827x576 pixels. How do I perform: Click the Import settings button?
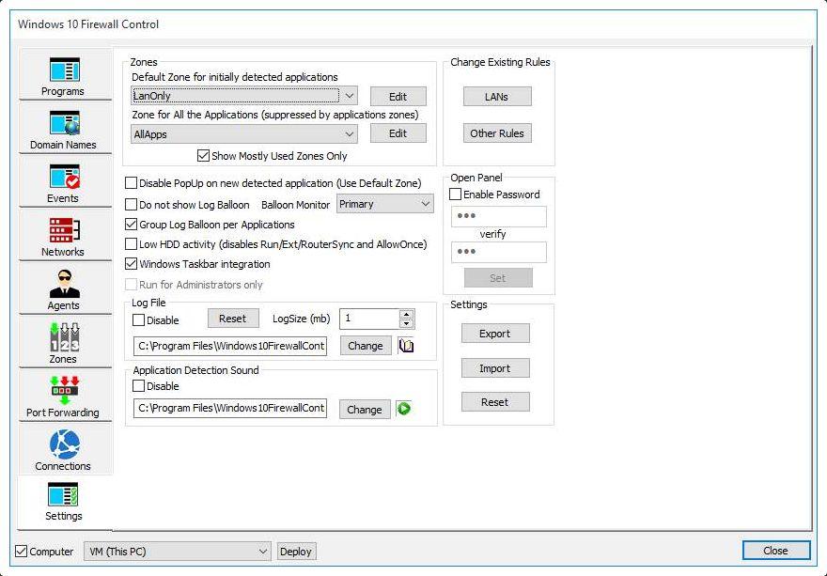tap(495, 368)
